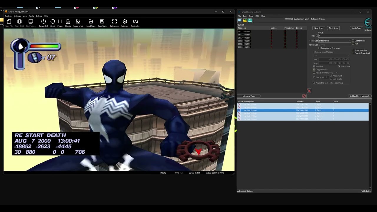Viewport: 377px width, 212px height.
Task: Click the Cheat Engine open process icon
Action: 240,21
